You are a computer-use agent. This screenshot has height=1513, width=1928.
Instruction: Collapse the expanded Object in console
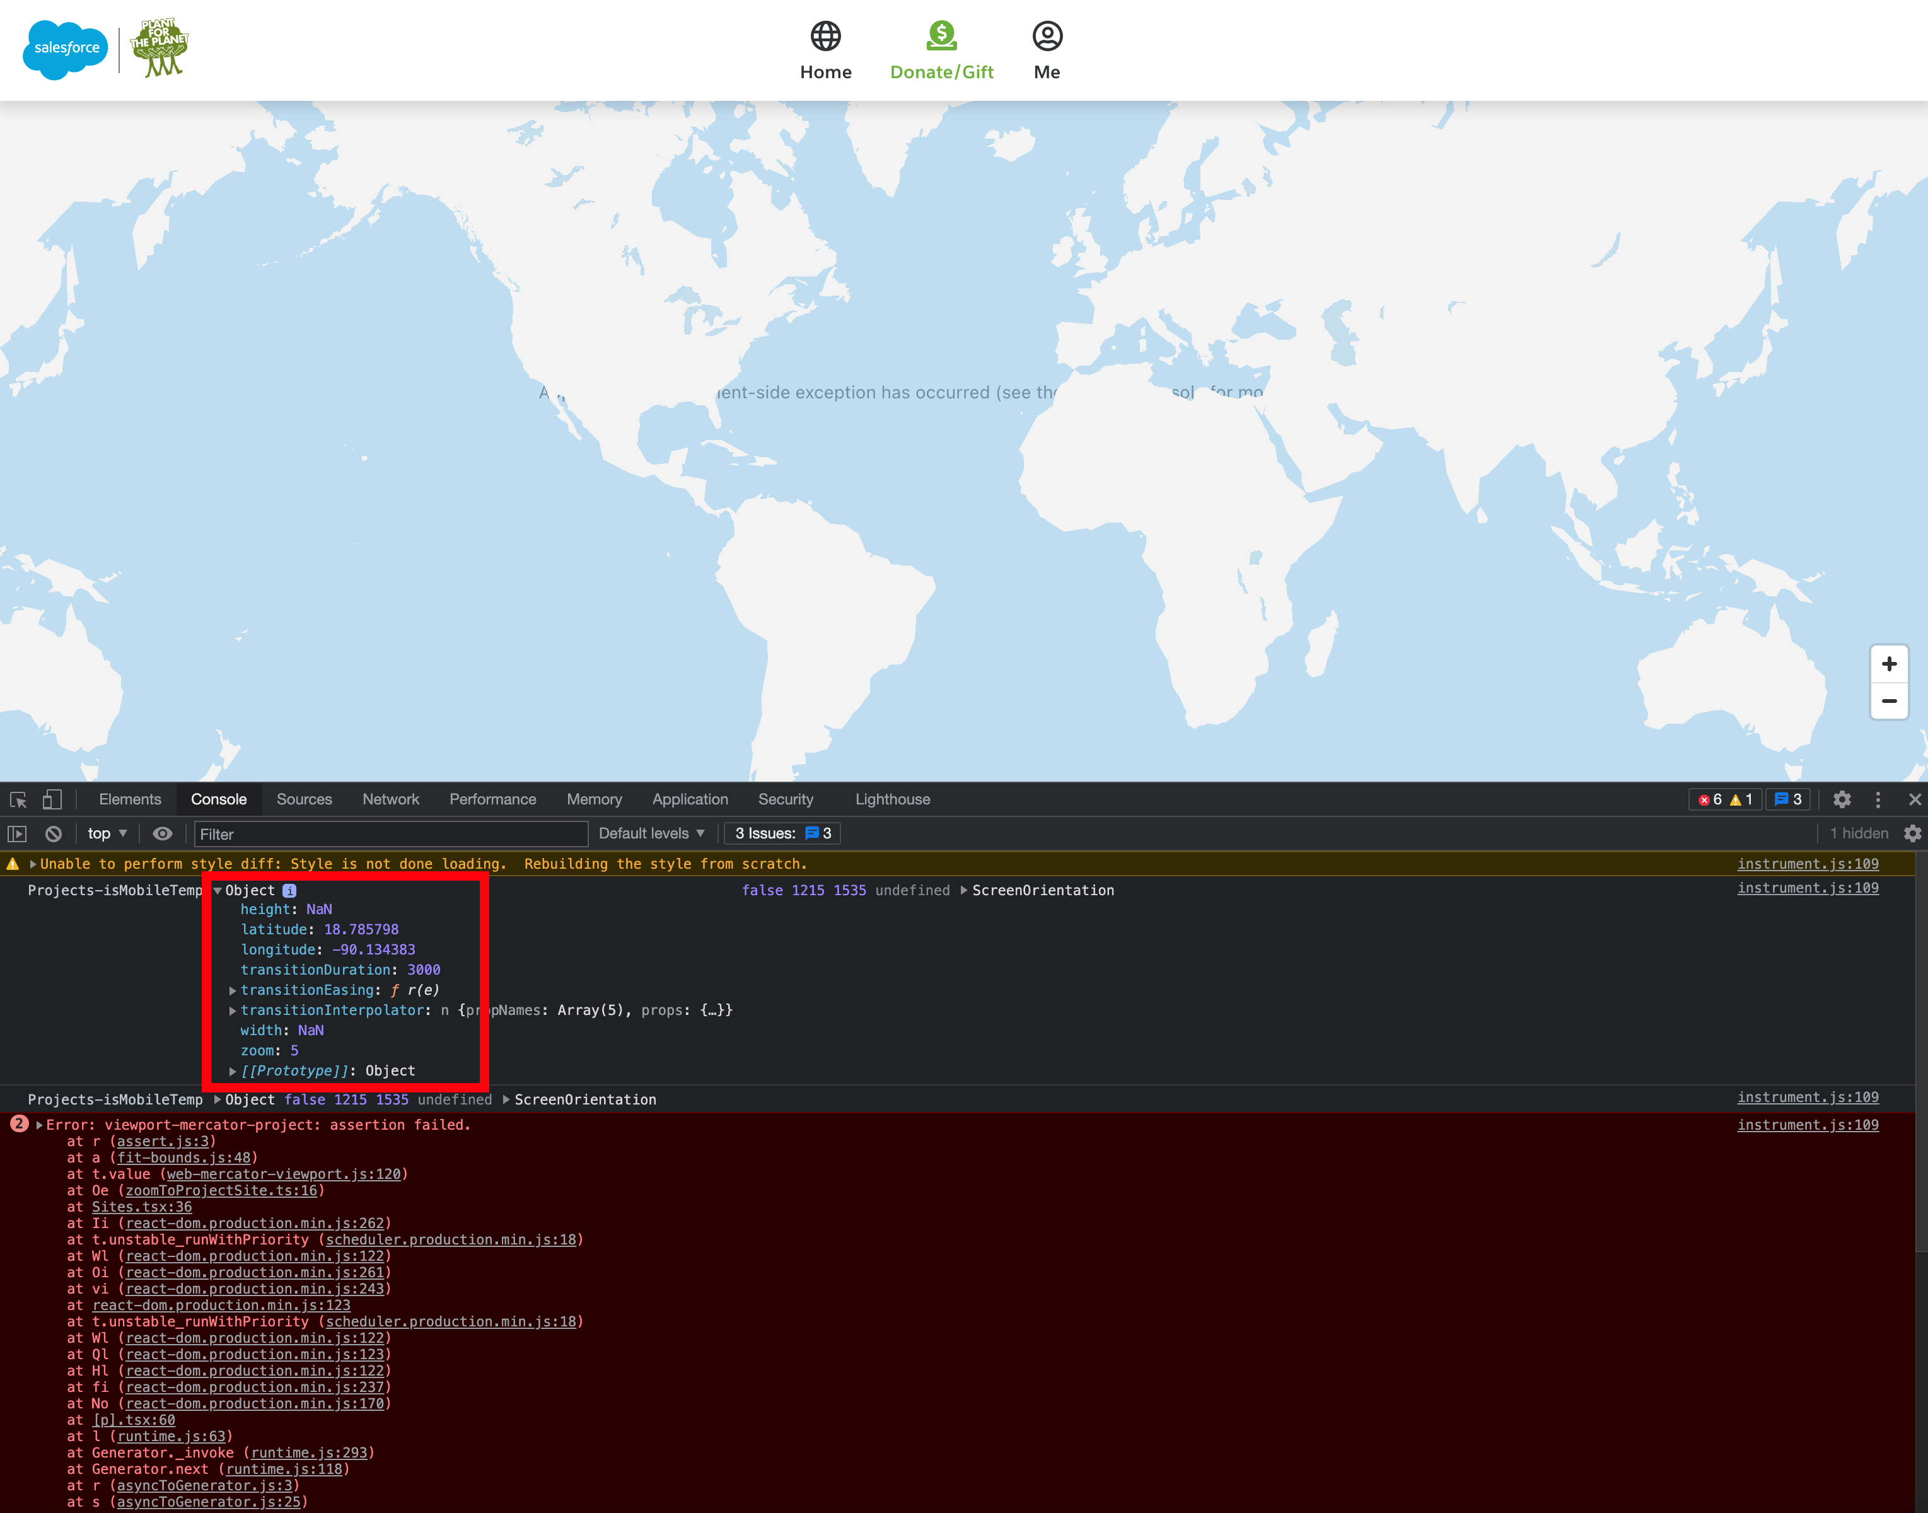[218, 890]
